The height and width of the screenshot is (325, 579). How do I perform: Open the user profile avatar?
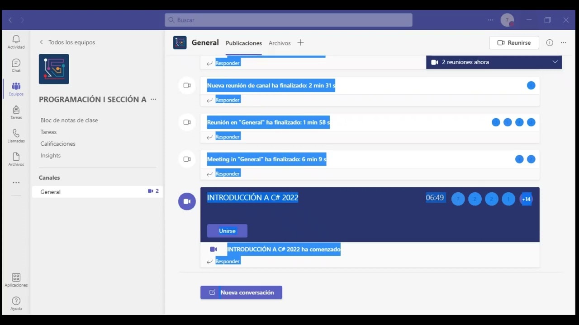click(507, 20)
